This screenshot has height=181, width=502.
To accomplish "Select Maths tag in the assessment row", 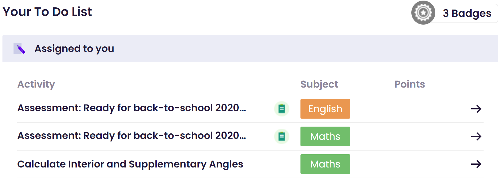I will pyautogui.click(x=325, y=136).
